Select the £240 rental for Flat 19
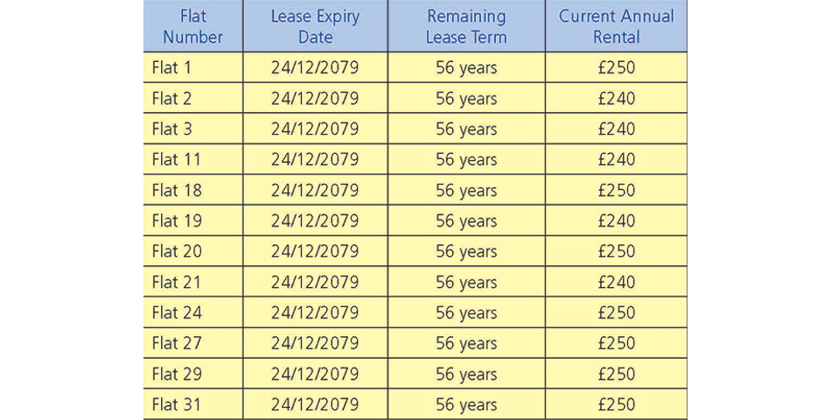Viewport: 831px width, 420px height. 617,220
